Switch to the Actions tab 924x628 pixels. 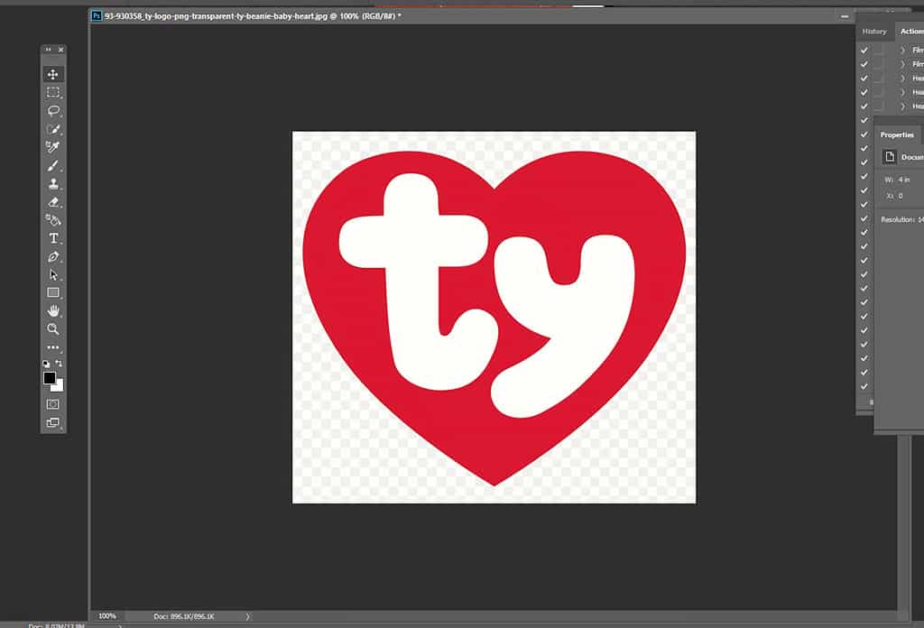click(x=911, y=32)
